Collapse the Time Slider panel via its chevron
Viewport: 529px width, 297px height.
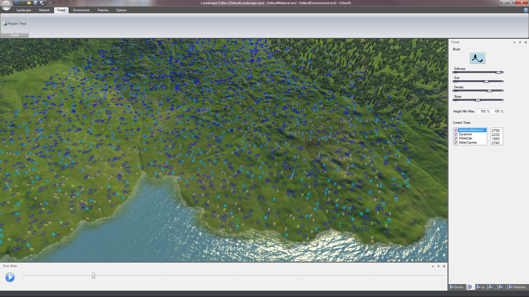(x=433, y=266)
